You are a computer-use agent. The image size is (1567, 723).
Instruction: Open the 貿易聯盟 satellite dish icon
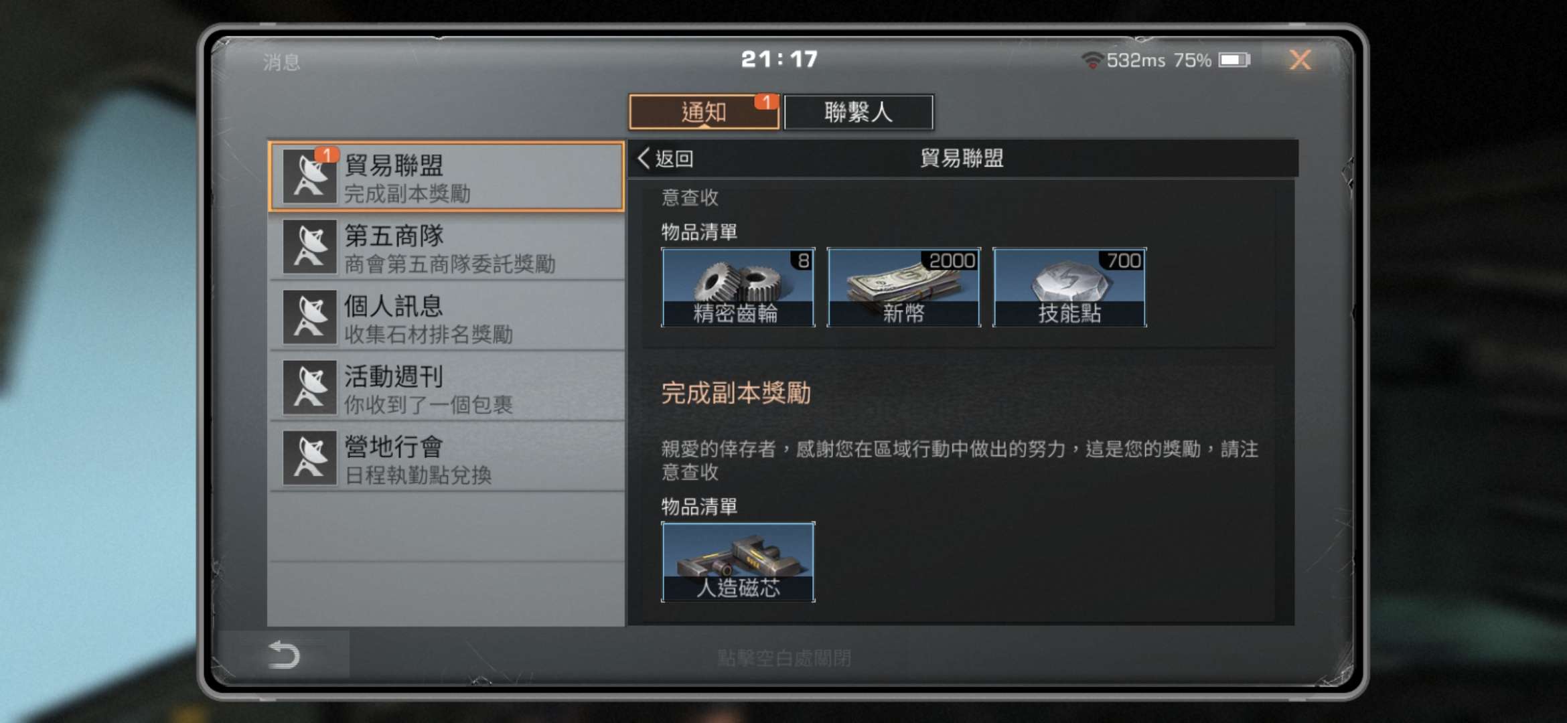coord(309,176)
